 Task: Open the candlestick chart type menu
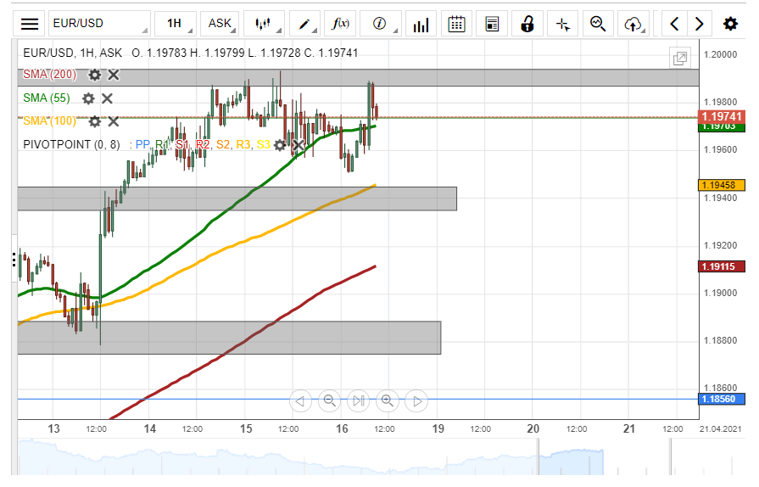click(265, 24)
